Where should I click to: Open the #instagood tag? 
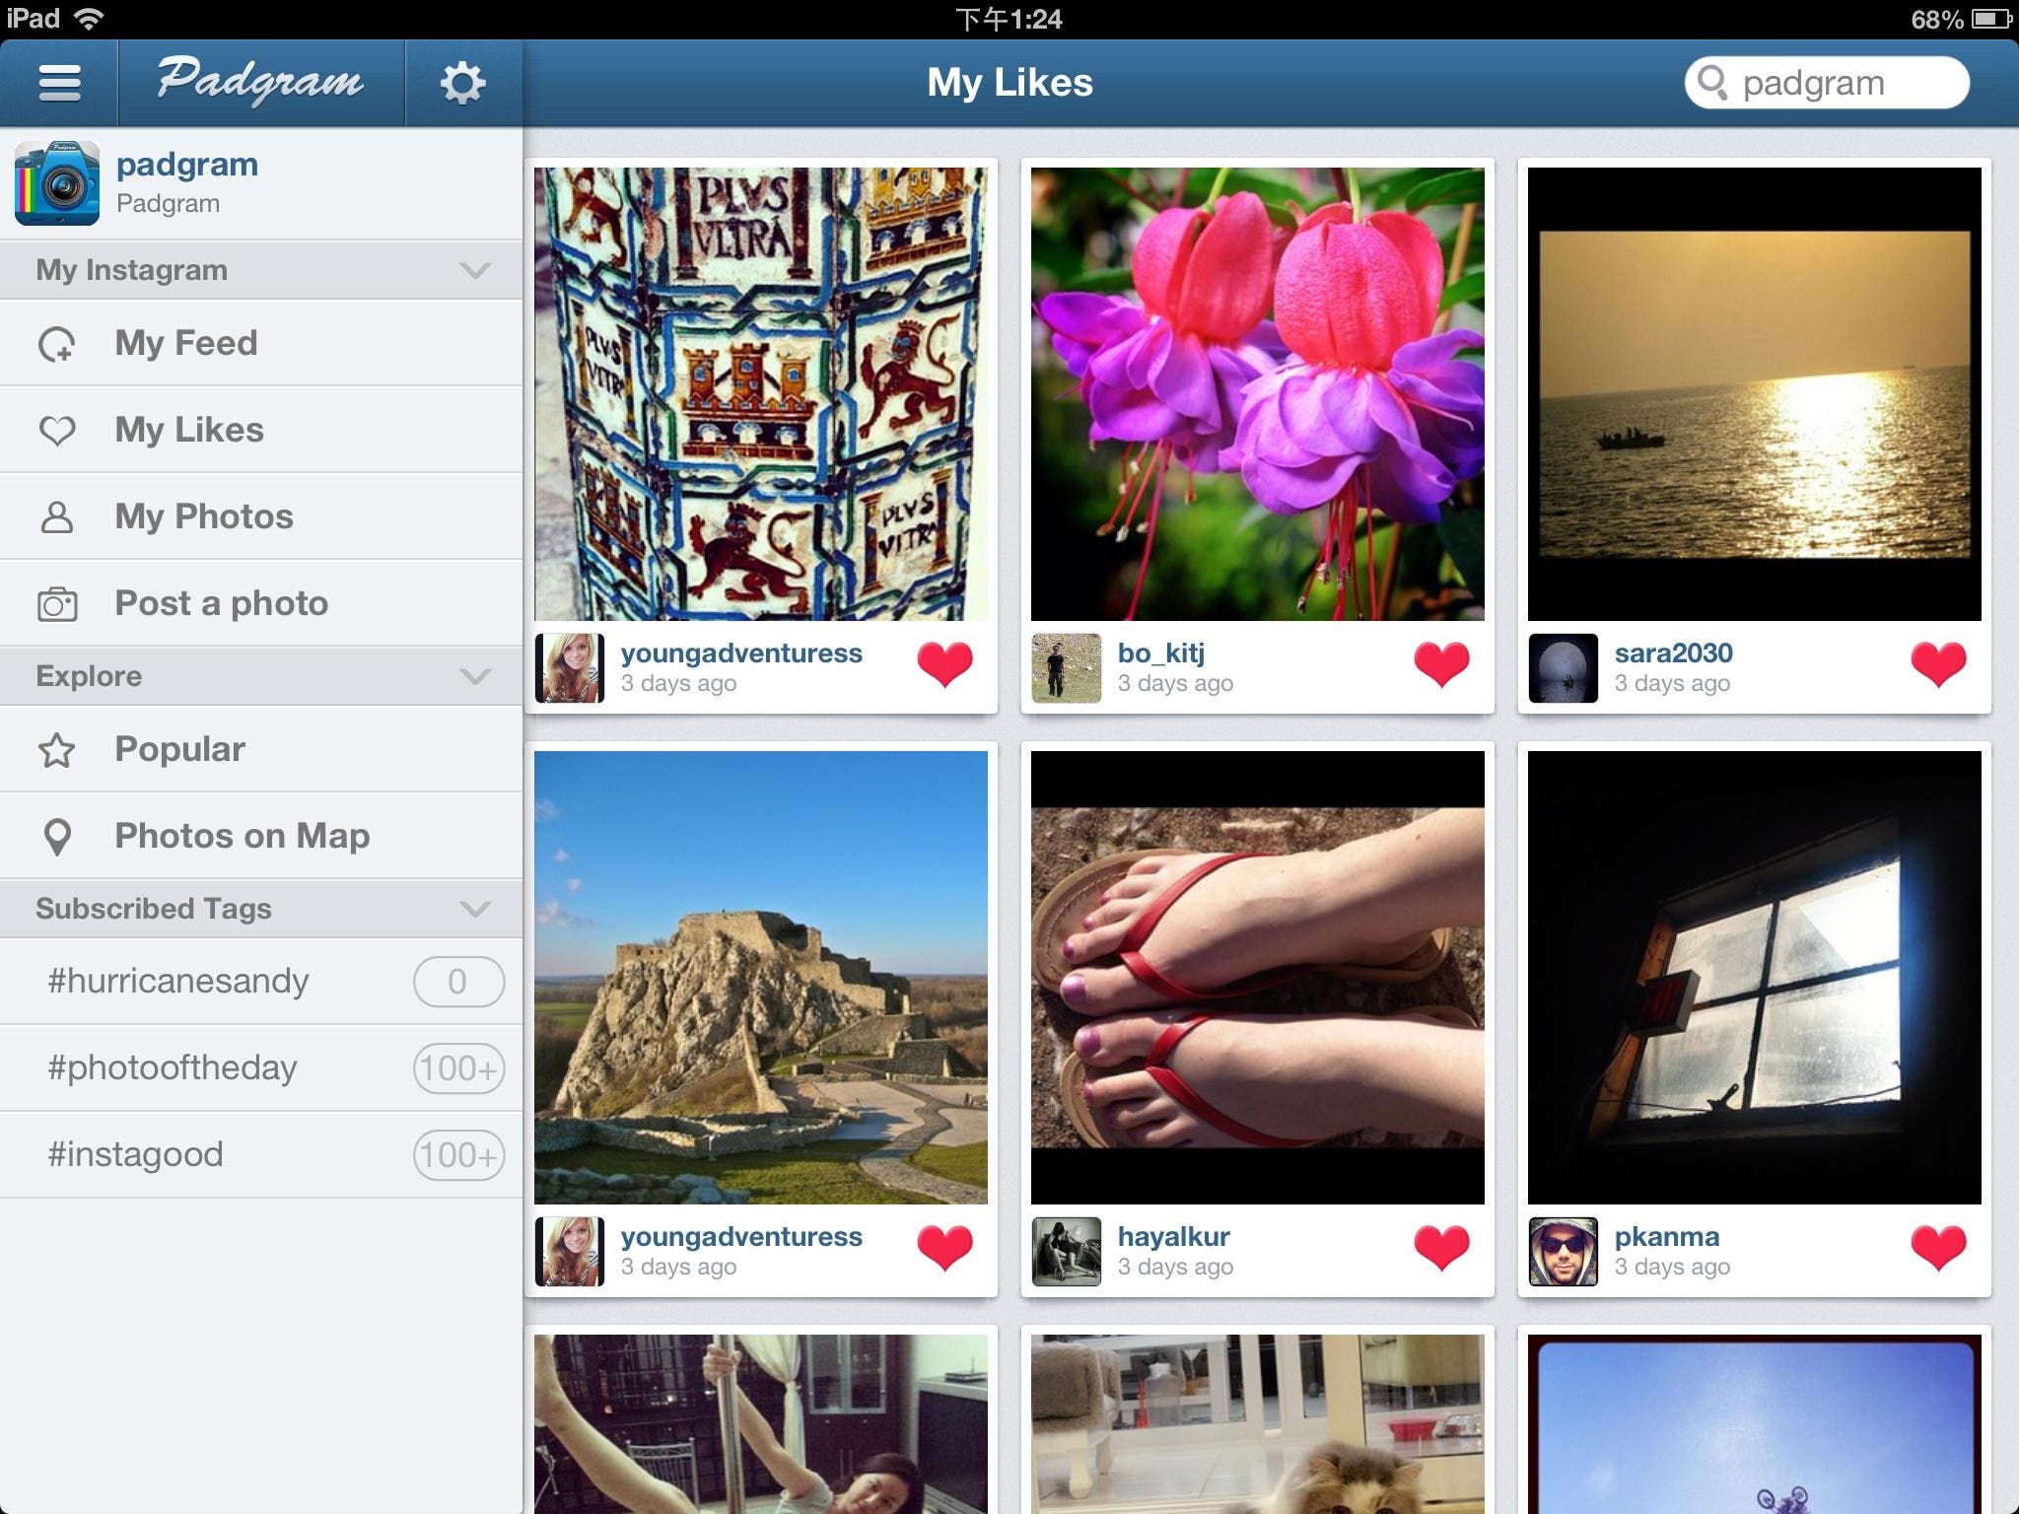click(x=261, y=1155)
